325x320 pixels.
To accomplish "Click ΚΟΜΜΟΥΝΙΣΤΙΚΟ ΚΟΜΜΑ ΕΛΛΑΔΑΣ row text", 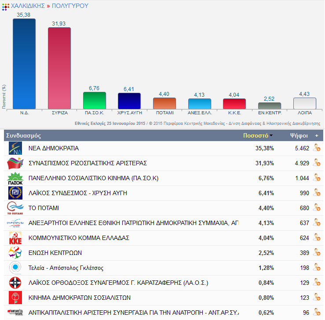I will tap(79, 238).
